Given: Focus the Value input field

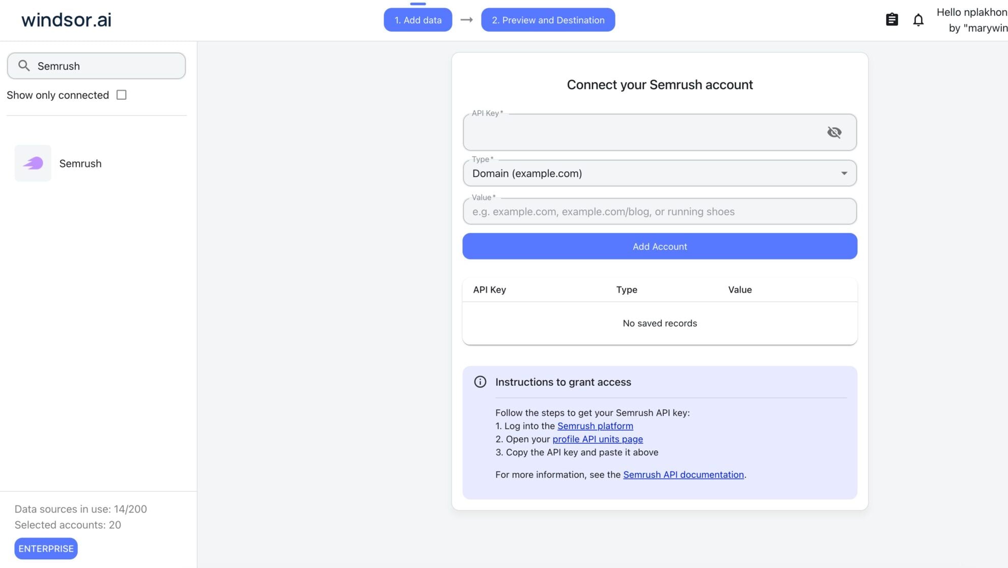Looking at the screenshot, I should (660, 211).
